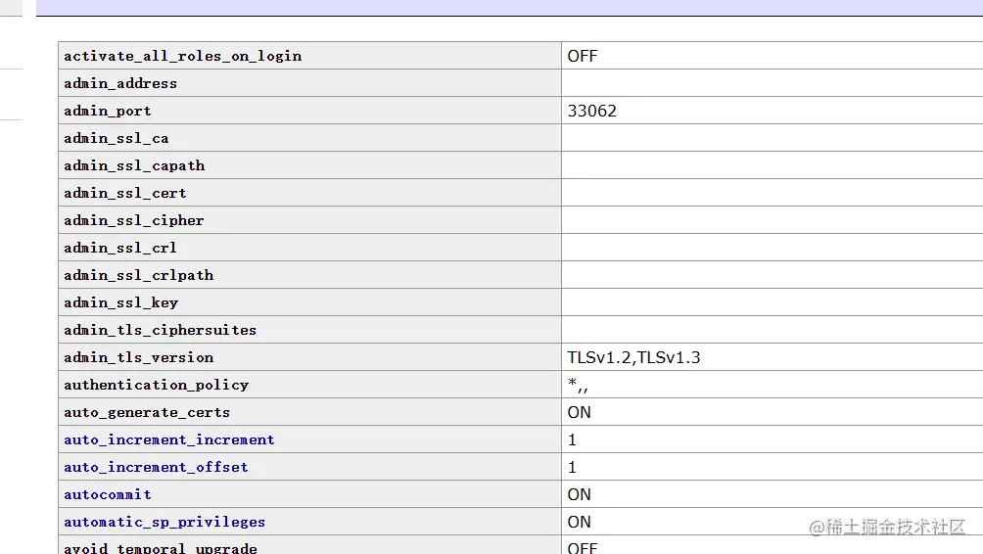Screen dimensions: 983x554
Task: Click the OFF value of avoid_temporal_upgrade
Action: 583,548
